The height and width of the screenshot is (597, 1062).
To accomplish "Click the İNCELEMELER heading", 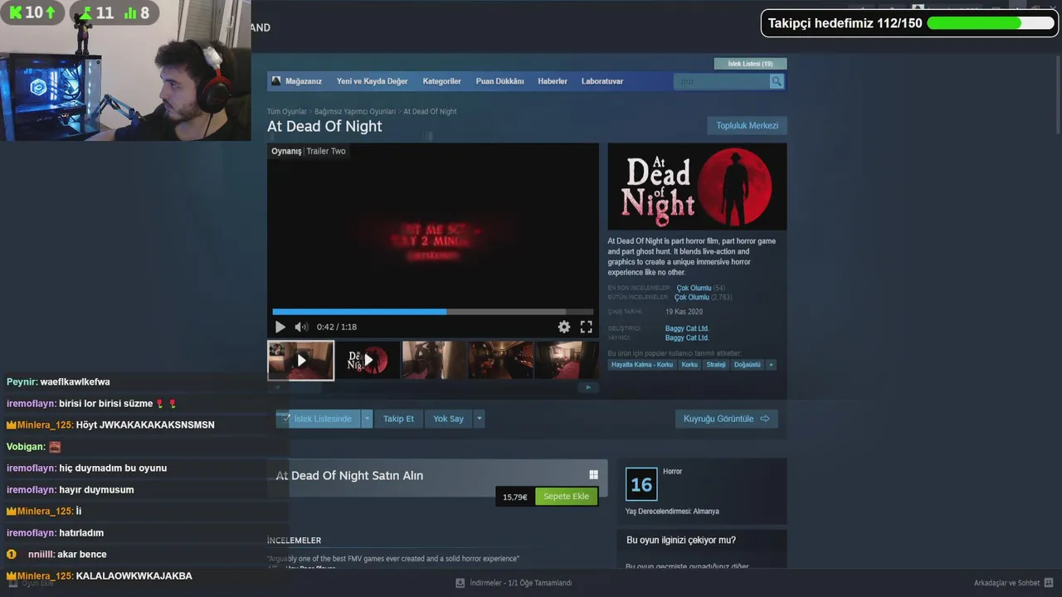I will tap(294, 541).
